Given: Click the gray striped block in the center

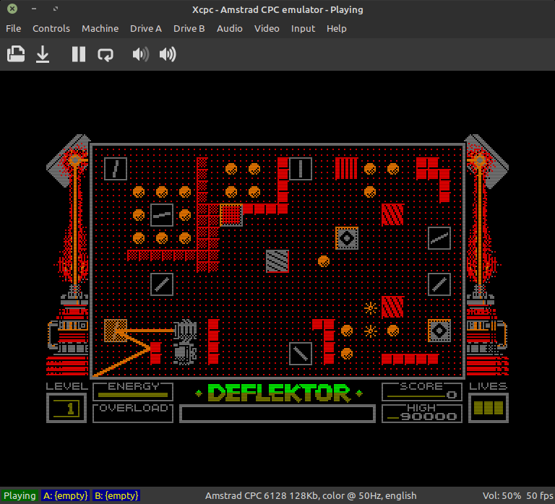Looking at the screenshot, I should tap(277, 261).
